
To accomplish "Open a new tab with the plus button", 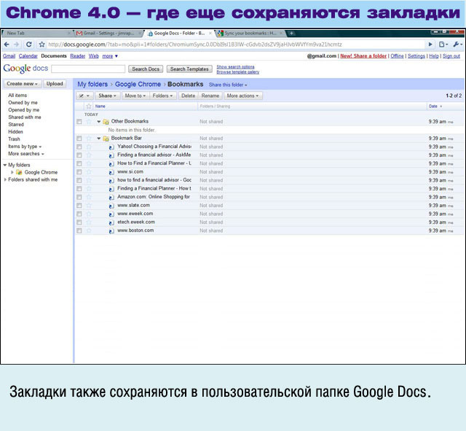I will click(x=291, y=34).
